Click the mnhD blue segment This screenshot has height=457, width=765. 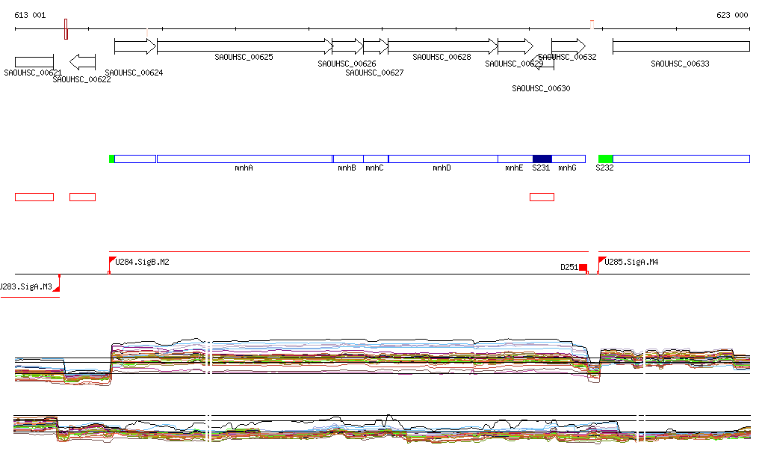tap(443, 159)
